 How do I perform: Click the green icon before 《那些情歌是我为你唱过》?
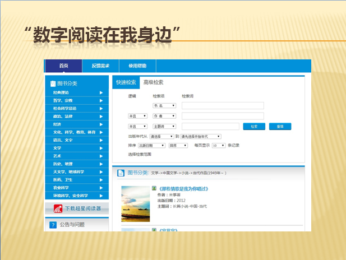[154, 188]
